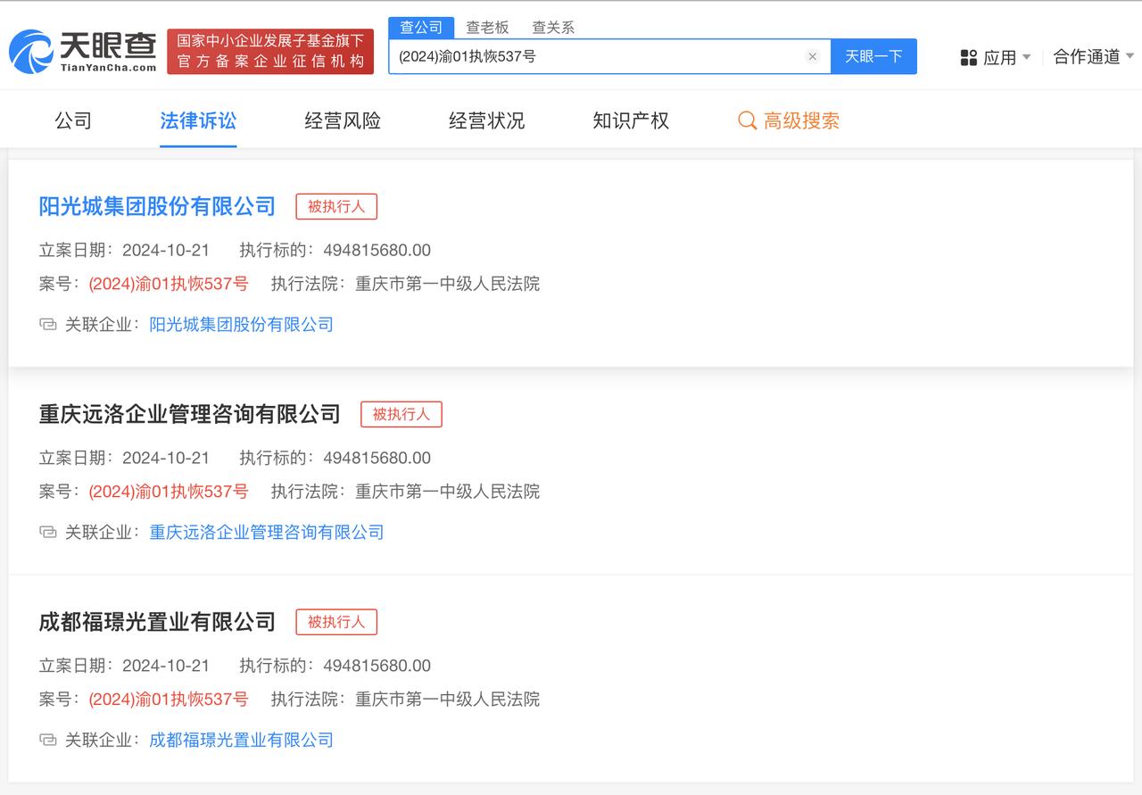Click 执行法院 court name in 阳光城集团 card
Image resolution: width=1142 pixels, height=795 pixels.
tap(448, 284)
